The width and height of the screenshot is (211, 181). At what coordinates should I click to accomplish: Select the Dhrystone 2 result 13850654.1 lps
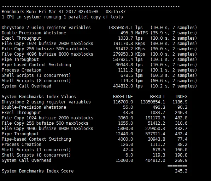(x=125, y=28)
